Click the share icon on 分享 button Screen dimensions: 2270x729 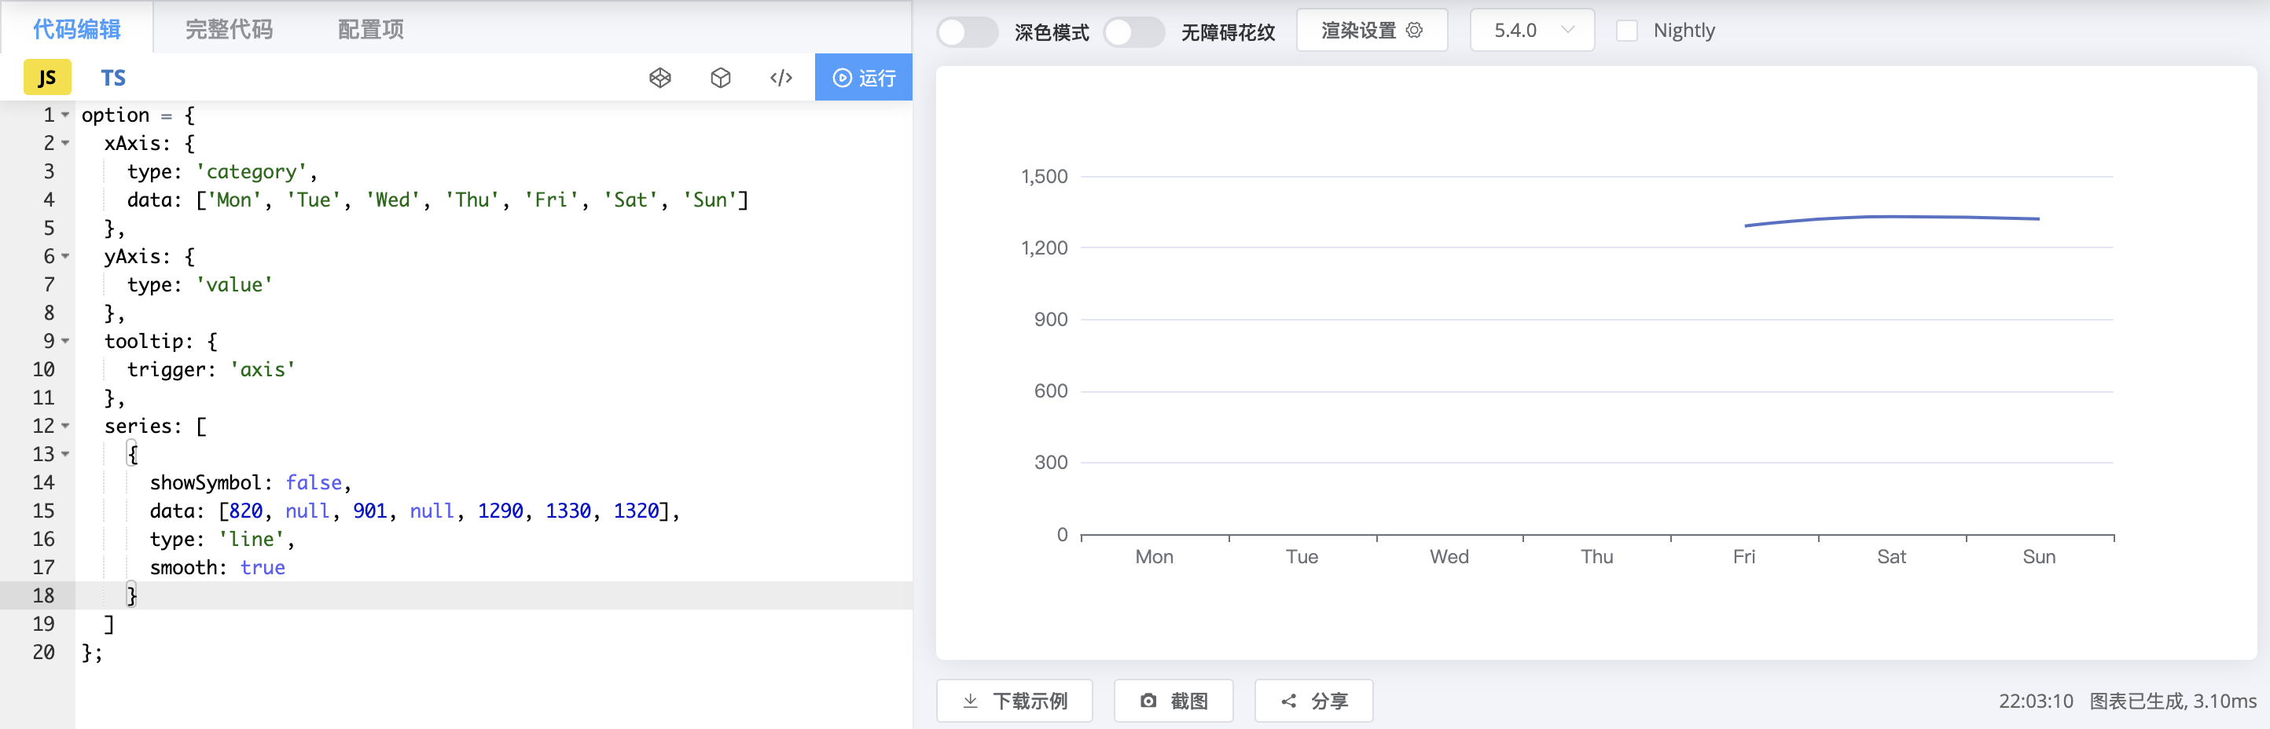[1288, 701]
